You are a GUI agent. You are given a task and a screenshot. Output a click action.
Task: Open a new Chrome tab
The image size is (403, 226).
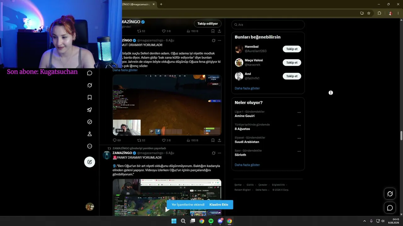pyautogui.click(x=161, y=4)
